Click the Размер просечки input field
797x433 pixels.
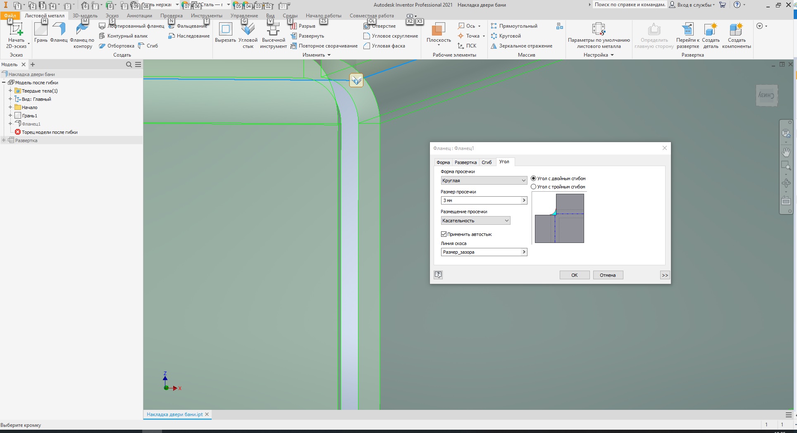[x=481, y=200]
